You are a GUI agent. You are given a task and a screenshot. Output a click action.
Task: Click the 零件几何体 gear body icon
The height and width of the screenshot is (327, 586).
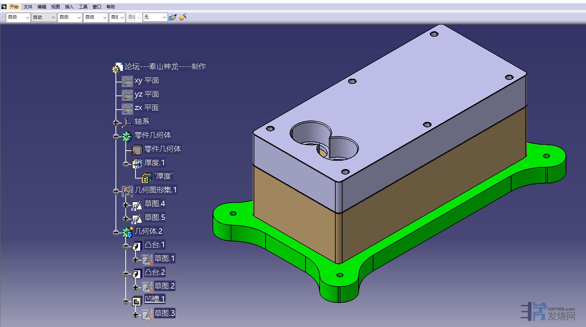click(x=127, y=136)
